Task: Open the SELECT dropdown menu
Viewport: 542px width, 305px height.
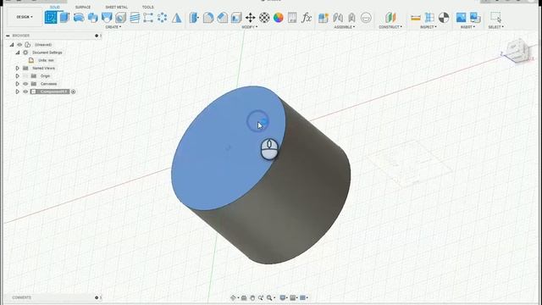Action: (495, 27)
